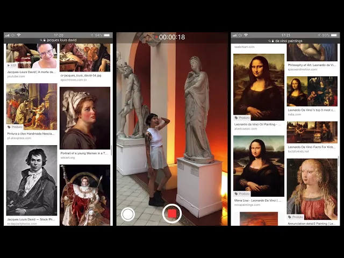The image size is (344, 258).
Task: Open the Mona Lisa thumbnail above 'Leonardo da Vinci Oil Painting'
Action: tap(259, 87)
